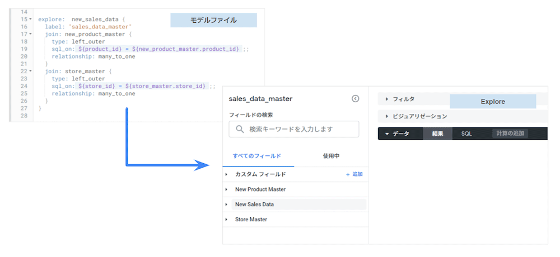Select the SQL tab in data bar
The height and width of the screenshot is (257, 560).
(466, 134)
